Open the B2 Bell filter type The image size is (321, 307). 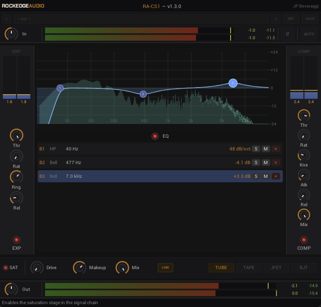pos(54,163)
